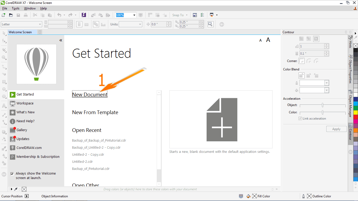Viewport: 358px width, 201px height.
Task: Open the Gallery item in the Welcome sidebar
Action: [21, 130]
